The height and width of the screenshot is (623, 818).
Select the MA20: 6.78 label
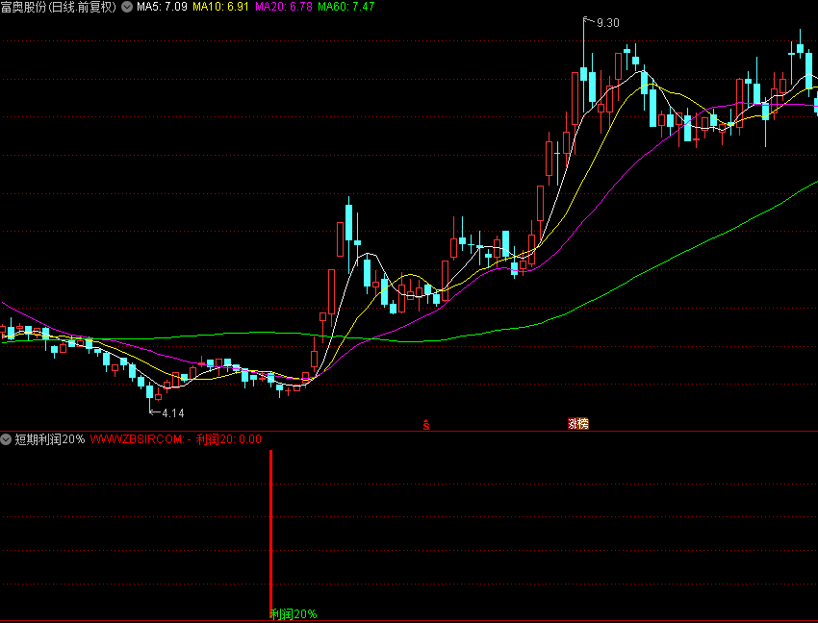(x=284, y=7)
